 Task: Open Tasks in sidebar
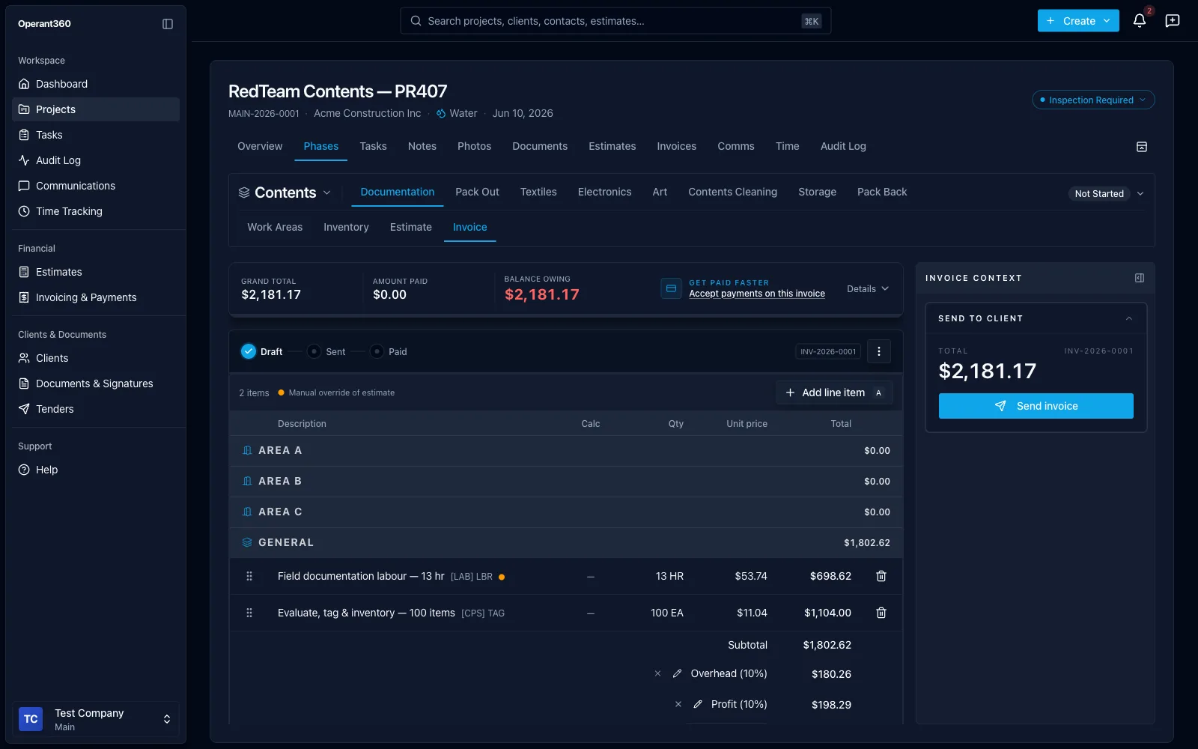click(x=96, y=135)
